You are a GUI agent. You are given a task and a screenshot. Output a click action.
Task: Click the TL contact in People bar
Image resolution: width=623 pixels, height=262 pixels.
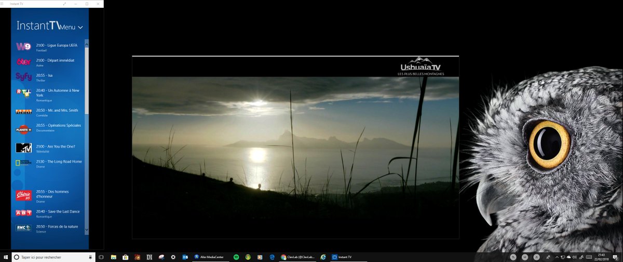click(x=513, y=257)
